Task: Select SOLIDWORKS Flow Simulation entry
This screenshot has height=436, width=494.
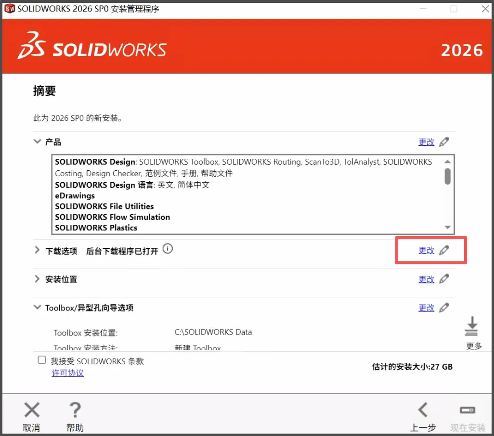Action: point(113,217)
